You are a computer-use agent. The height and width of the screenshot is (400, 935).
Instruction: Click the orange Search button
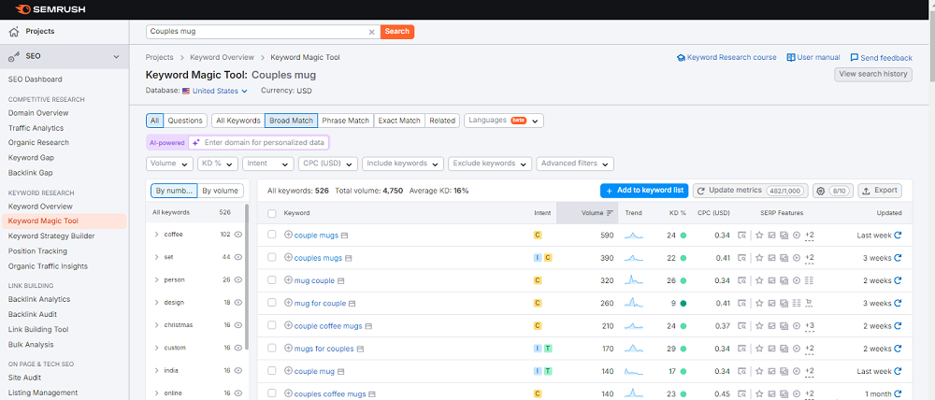coord(397,32)
